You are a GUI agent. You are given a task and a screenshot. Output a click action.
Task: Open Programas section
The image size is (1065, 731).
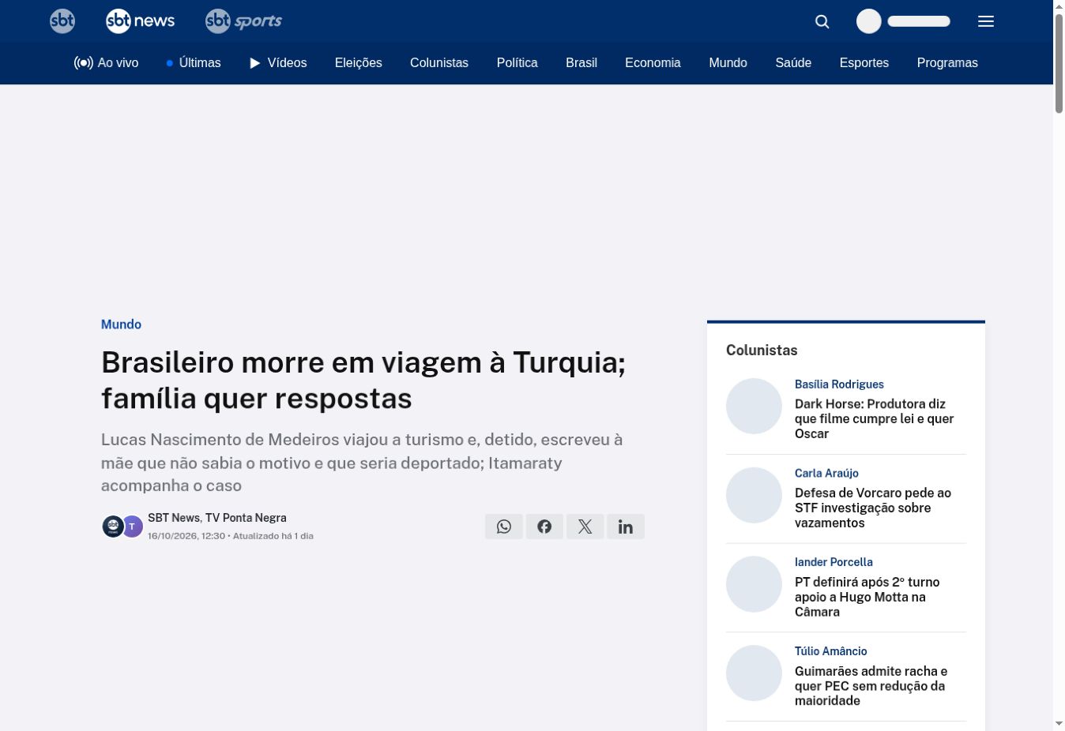point(947,63)
